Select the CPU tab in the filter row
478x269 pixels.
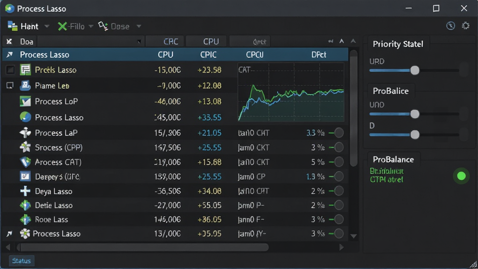[x=206, y=42]
